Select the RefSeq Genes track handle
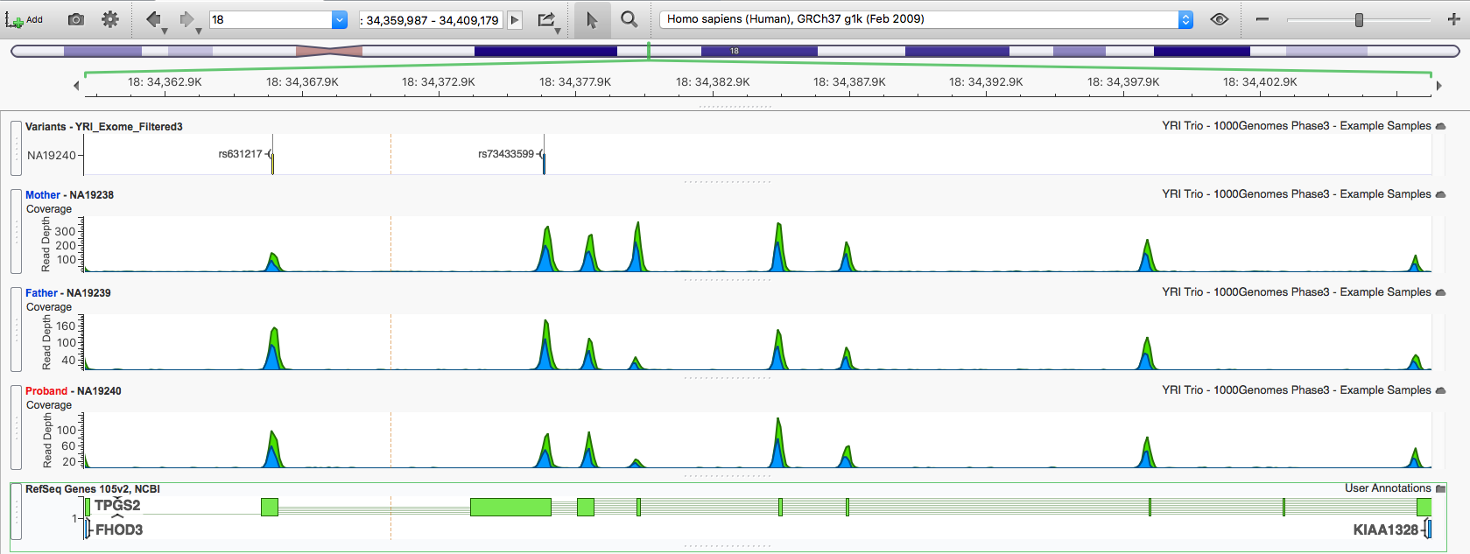1470x554 pixels. (x=16, y=512)
